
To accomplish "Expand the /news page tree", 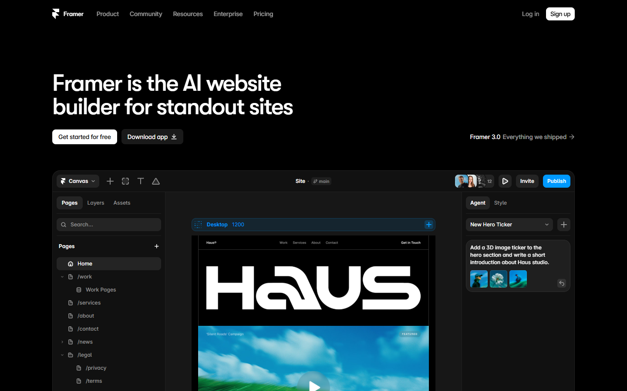I will pyautogui.click(x=62, y=342).
